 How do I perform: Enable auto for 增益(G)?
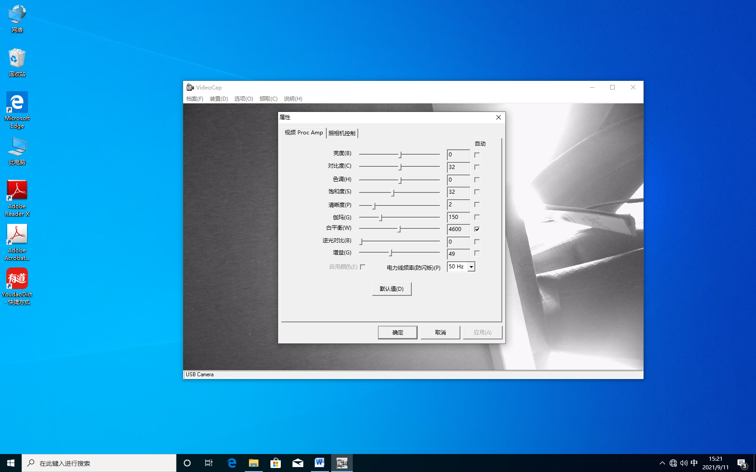click(477, 253)
